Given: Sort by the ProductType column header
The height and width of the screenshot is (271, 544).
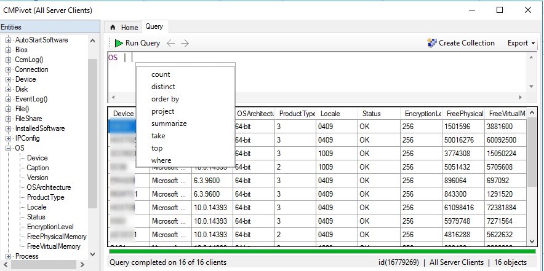Looking at the screenshot, I should pos(295,114).
